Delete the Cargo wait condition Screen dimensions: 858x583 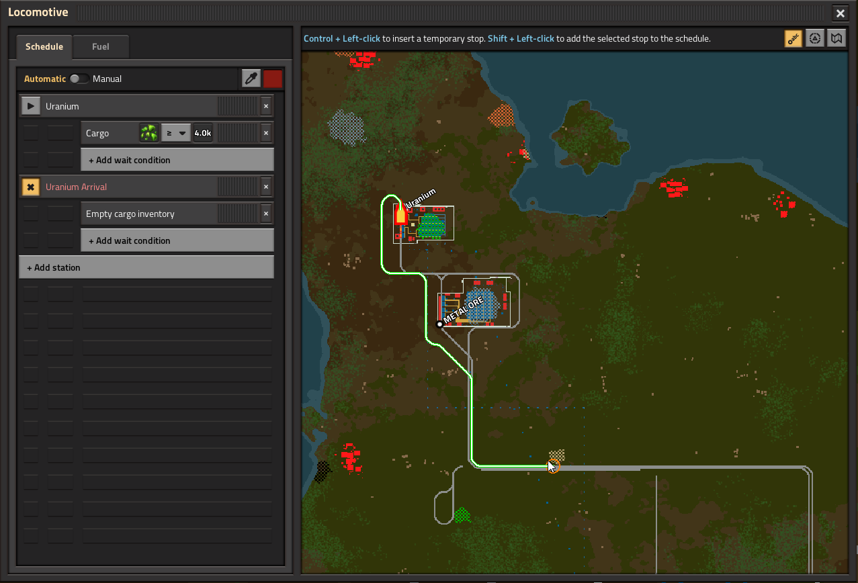point(266,133)
